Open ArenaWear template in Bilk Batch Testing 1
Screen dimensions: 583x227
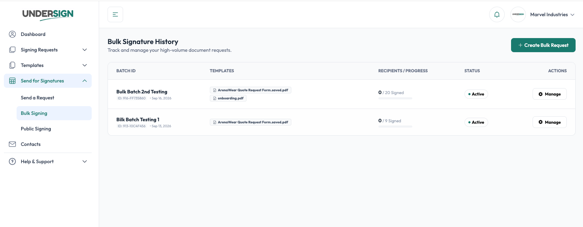coord(250,122)
